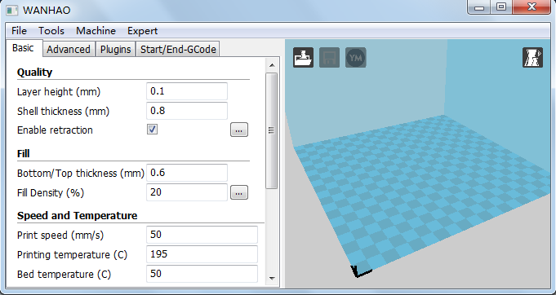Switch to the Advanced tab
The image size is (556, 295).
coord(69,49)
